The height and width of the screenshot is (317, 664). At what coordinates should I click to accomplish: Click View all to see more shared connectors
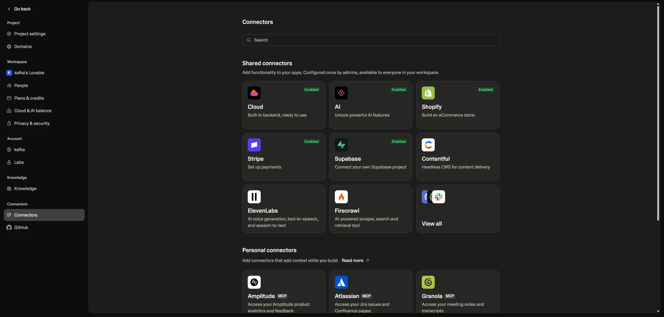[x=432, y=224]
